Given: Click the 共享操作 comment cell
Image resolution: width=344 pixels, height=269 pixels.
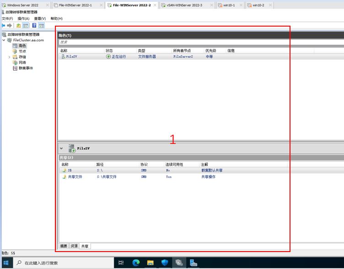Looking at the screenshot, I should click(x=209, y=177).
